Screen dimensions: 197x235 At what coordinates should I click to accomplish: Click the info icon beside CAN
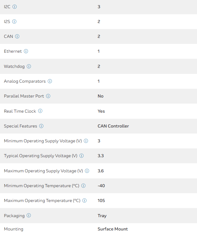tap(17, 36)
